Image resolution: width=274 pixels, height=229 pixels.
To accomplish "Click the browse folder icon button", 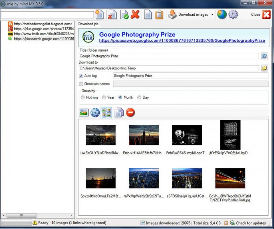I will tap(264, 68).
